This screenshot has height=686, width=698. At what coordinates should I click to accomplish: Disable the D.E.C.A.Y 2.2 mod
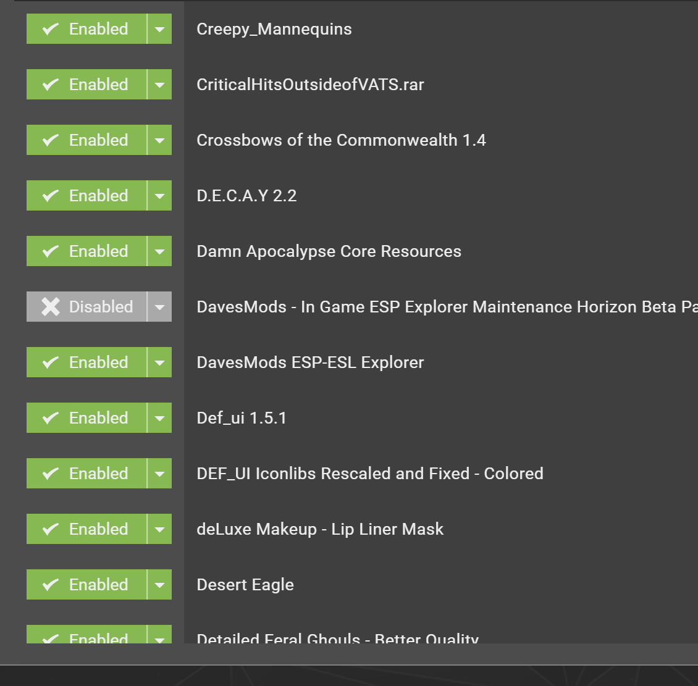pos(86,196)
